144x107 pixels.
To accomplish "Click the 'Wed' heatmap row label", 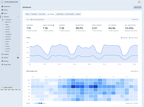I will (x=29, y=87).
